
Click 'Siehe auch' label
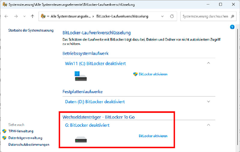coord(16,125)
